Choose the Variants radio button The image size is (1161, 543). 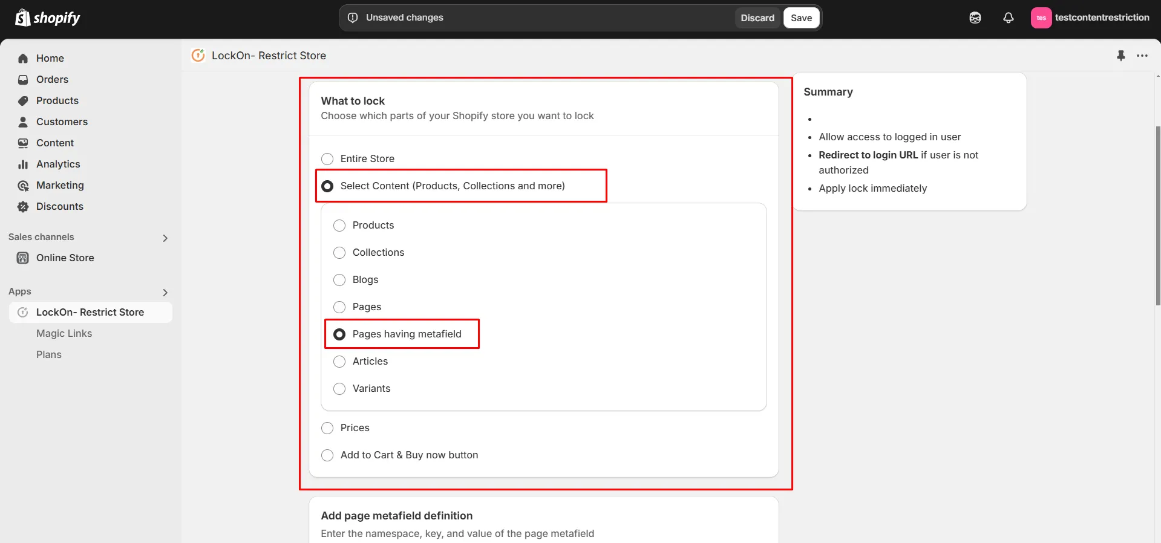[339, 388]
